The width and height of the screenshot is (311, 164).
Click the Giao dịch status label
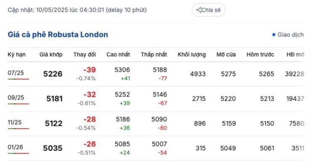tap(290, 35)
